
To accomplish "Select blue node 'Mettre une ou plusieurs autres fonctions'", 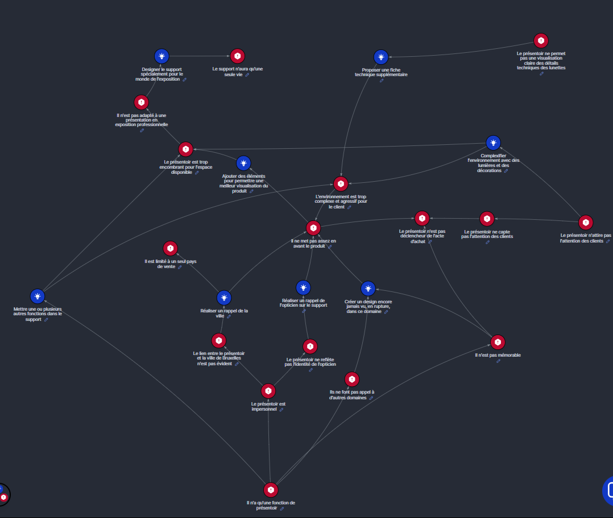I will click(38, 296).
